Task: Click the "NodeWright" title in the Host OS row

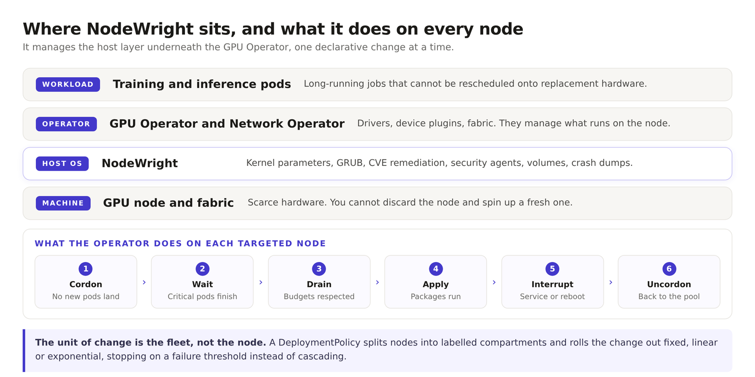Action: pos(140,163)
